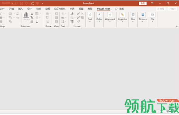Open the File dropdown in Power-user ribbon
This screenshot has height=115, width=179.
(x=153, y=17)
